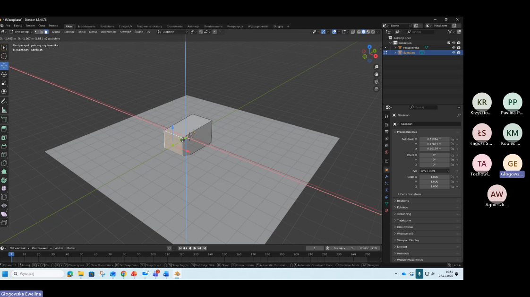The image size is (530, 297).
Task: Open the Edytuj menu
Action: (18, 26)
